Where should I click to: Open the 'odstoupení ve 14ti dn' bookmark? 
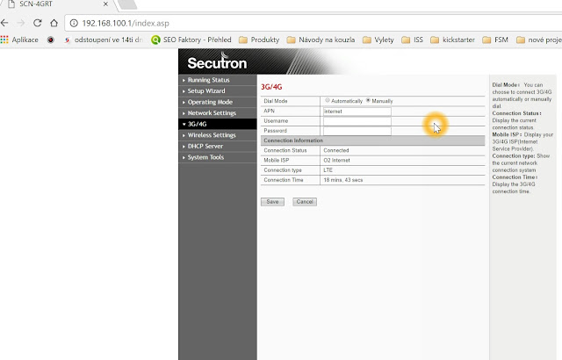[x=104, y=40]
